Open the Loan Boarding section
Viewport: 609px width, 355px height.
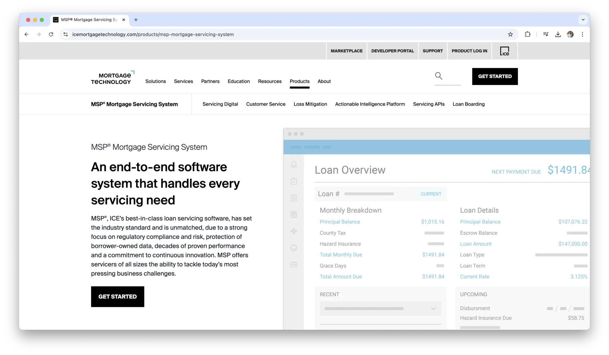[469, 104]
